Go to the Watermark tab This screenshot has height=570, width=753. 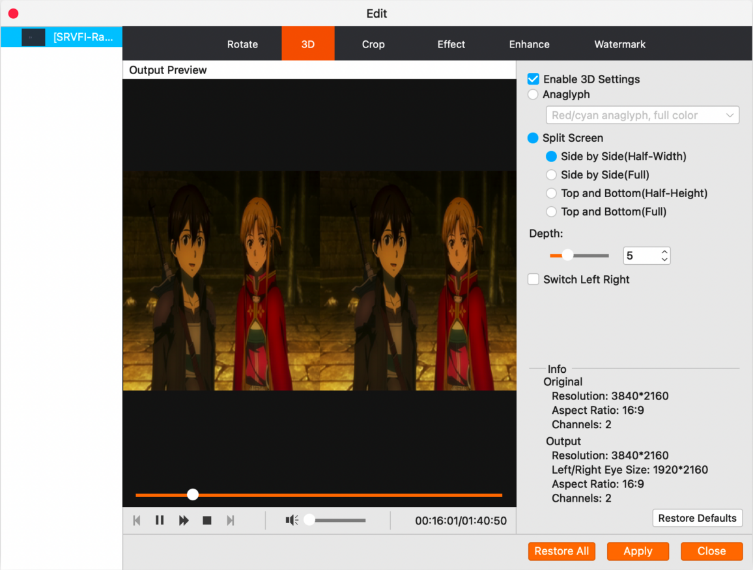pyautogui.click(x=619, y=44)
